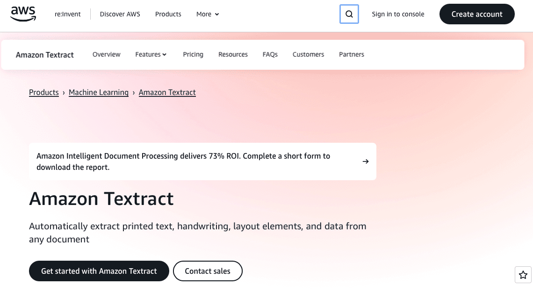Open Discover AWS menu
533x300 pixels.
click(120, 15)
